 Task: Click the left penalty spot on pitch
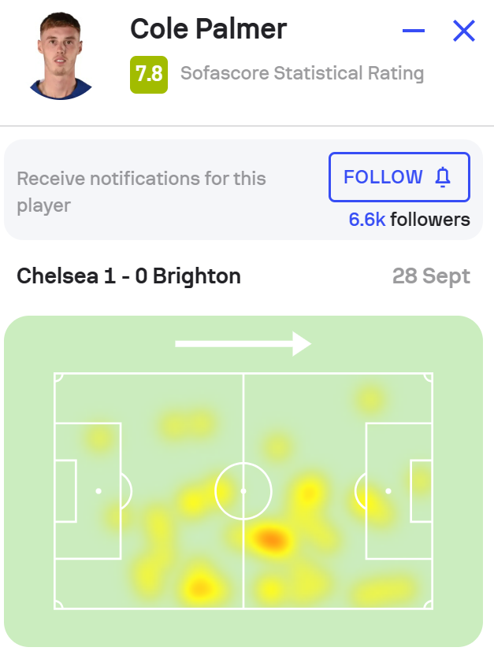click(98, 491)
